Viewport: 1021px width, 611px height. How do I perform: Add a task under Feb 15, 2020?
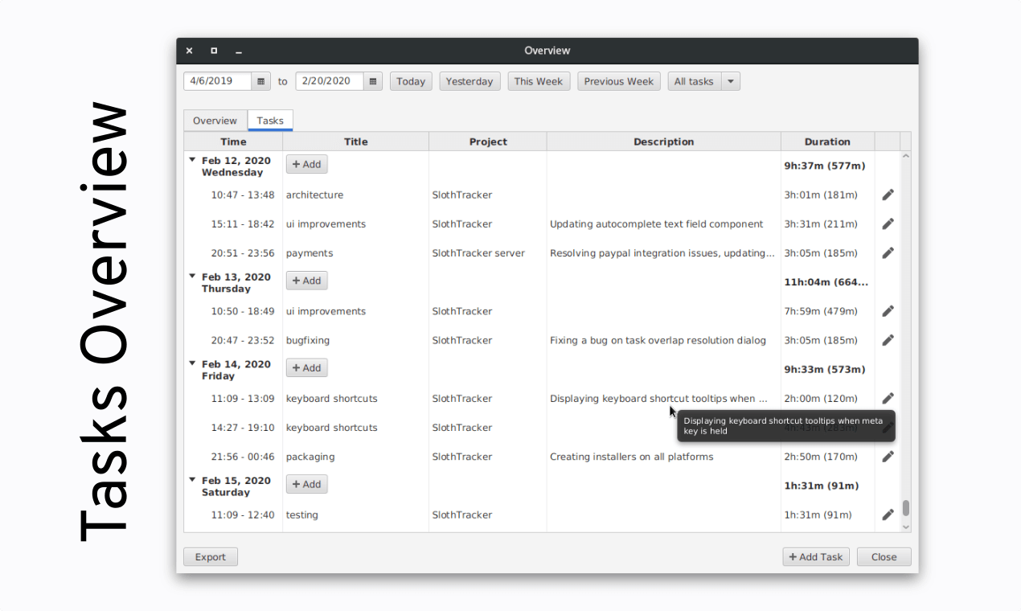point(306,484)
